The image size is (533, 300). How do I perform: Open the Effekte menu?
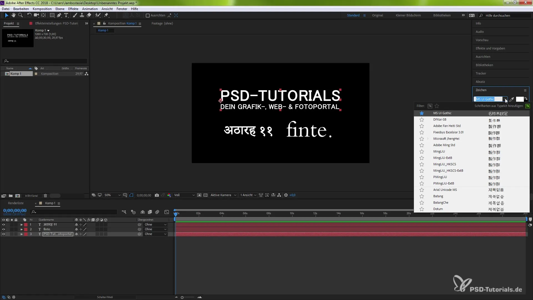click(73, 9)
